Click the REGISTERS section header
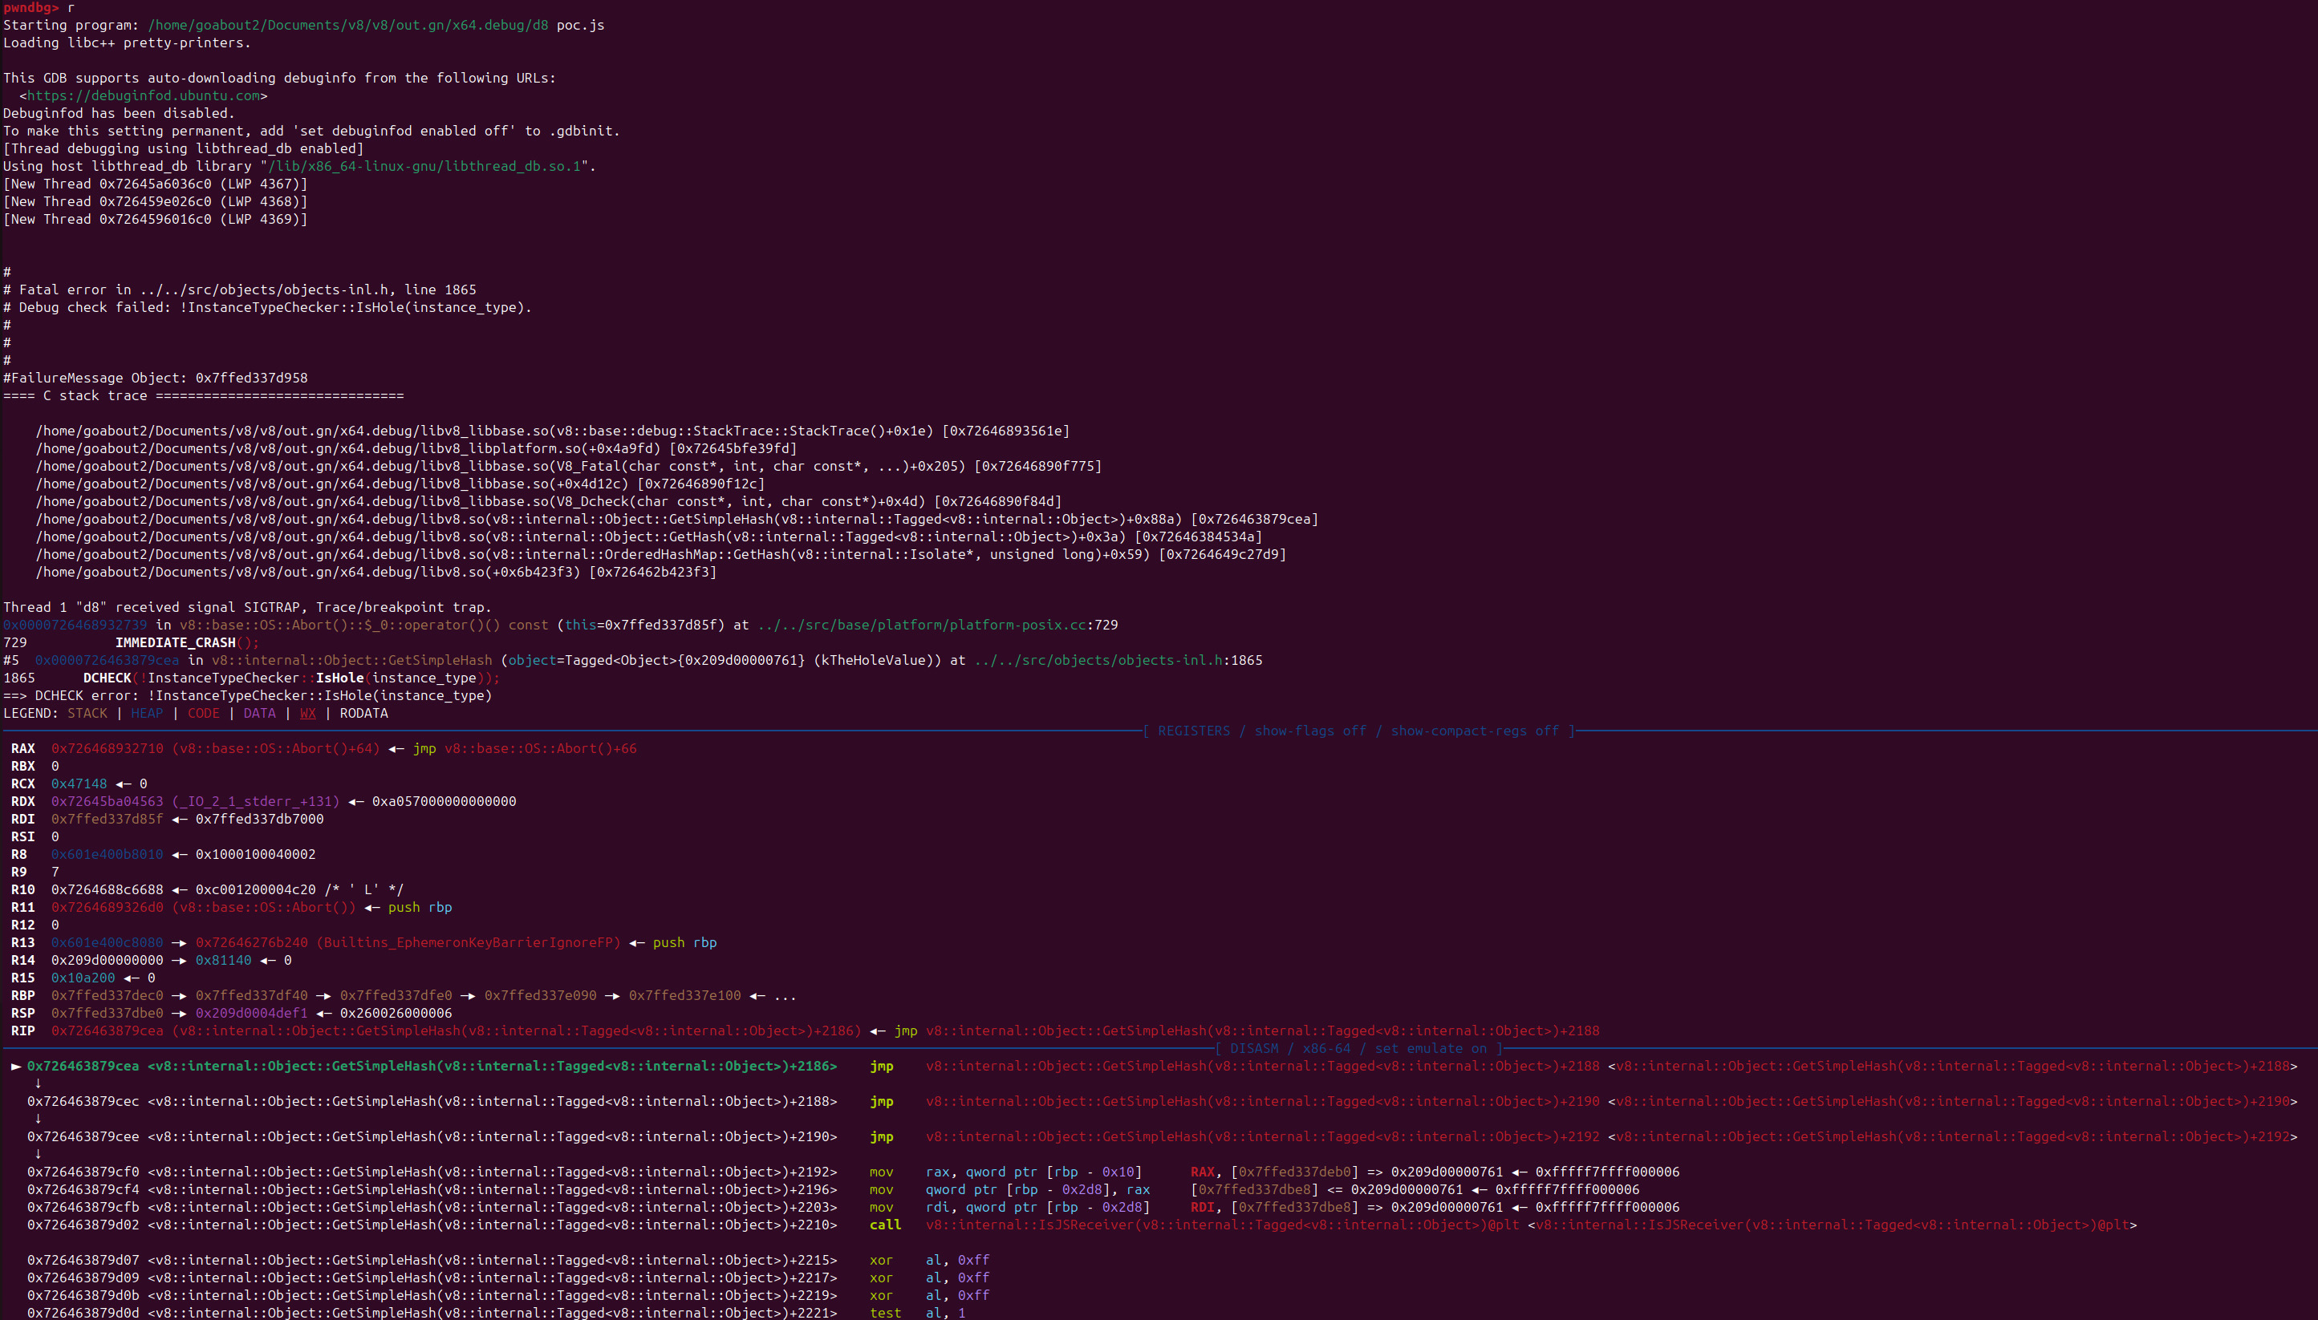2318x1320 pixels. [x=1358, y=731]
